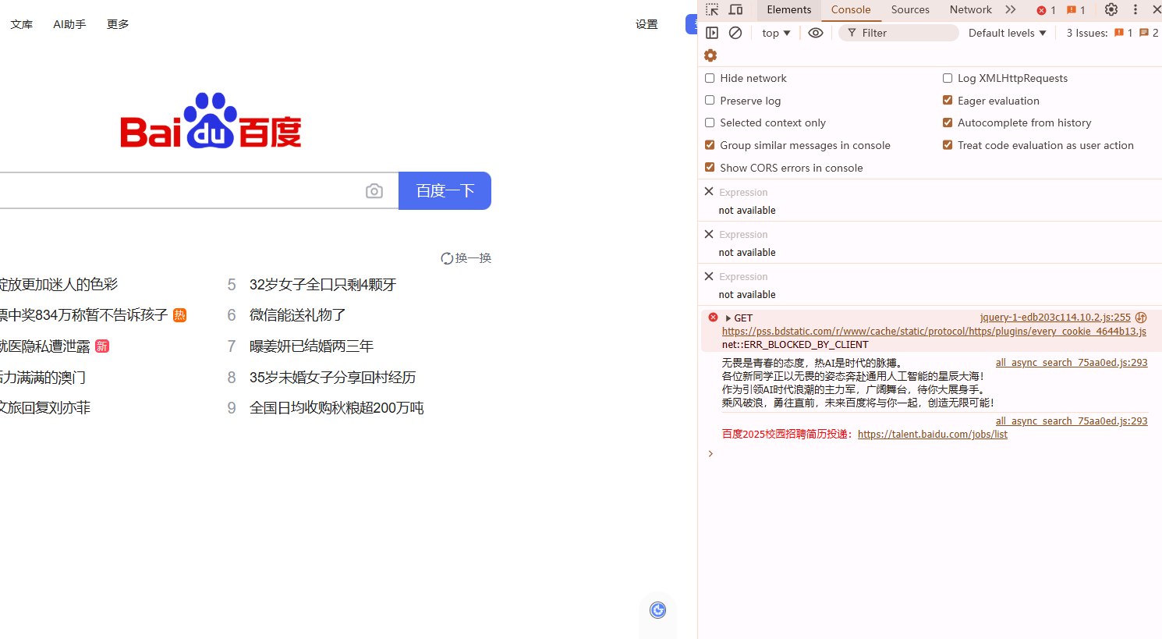This screenshot has height=639, width=1162.
Task: Click the orange 热 badge
Action: pyautogui.click(x=180, y=315)
